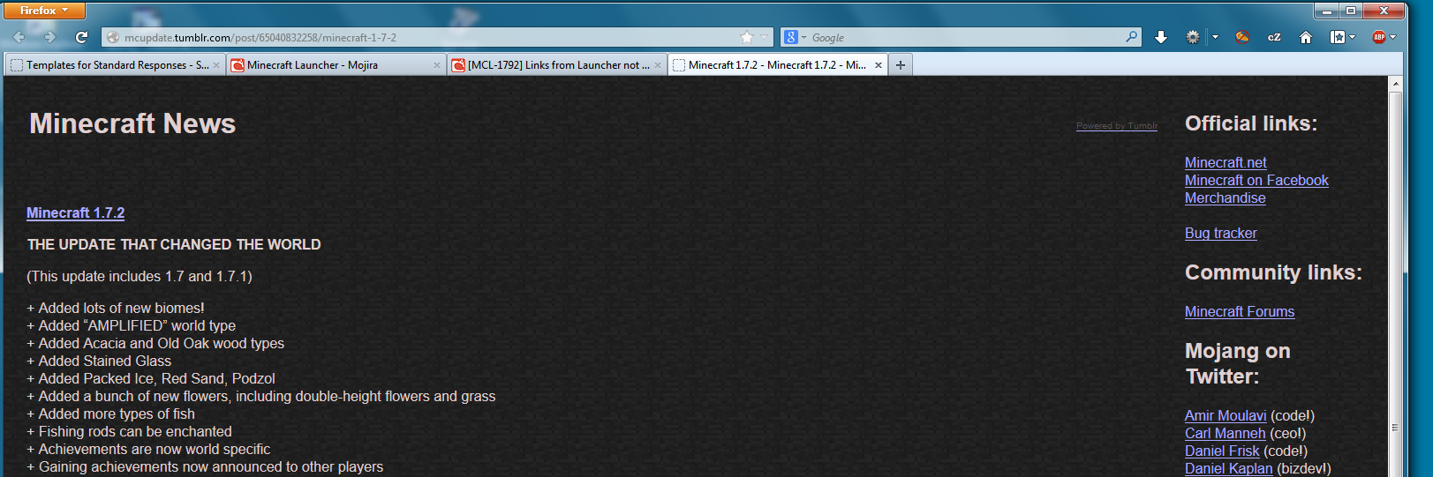
Task: Click the 'Community links:' heading
Action: pos(1273,272)
